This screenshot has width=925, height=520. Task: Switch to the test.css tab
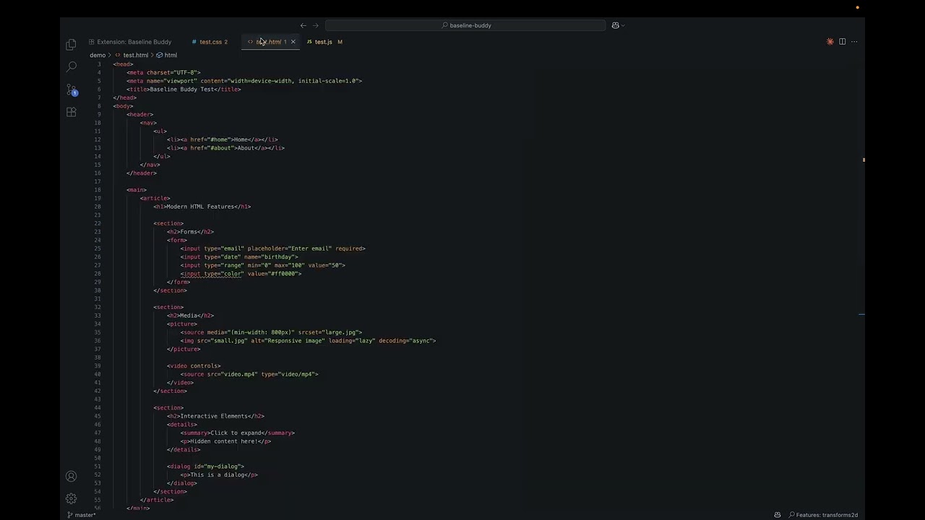point(210,42)
